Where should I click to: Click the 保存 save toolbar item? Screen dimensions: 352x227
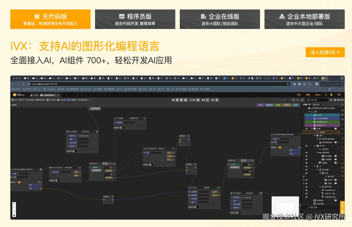[21, 100]
